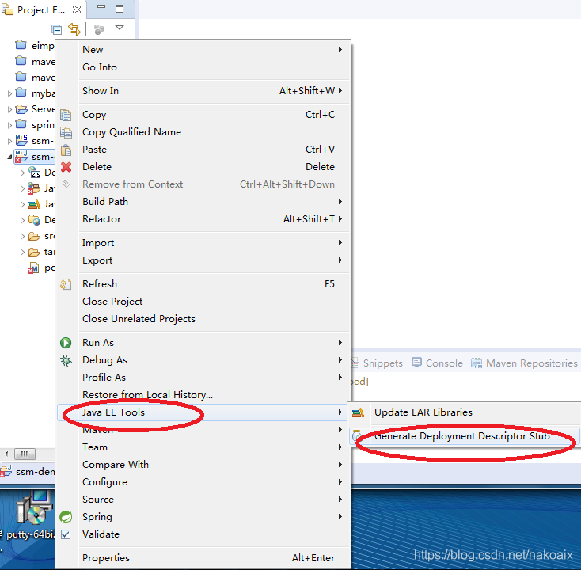The image size is (581, 570).
Task: Click the Copy icon in context menu
Action: 66,116
